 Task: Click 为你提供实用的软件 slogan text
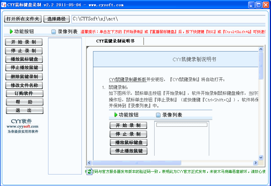(x=23, y=132)
